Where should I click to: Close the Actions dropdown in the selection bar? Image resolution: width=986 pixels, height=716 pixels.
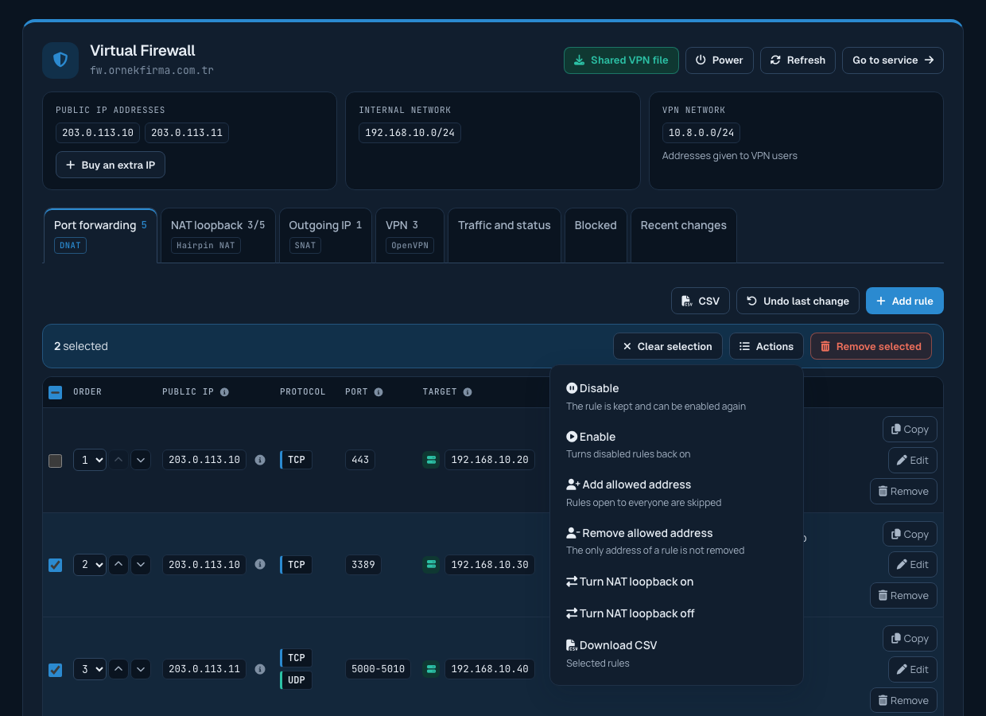pos(767,346)
